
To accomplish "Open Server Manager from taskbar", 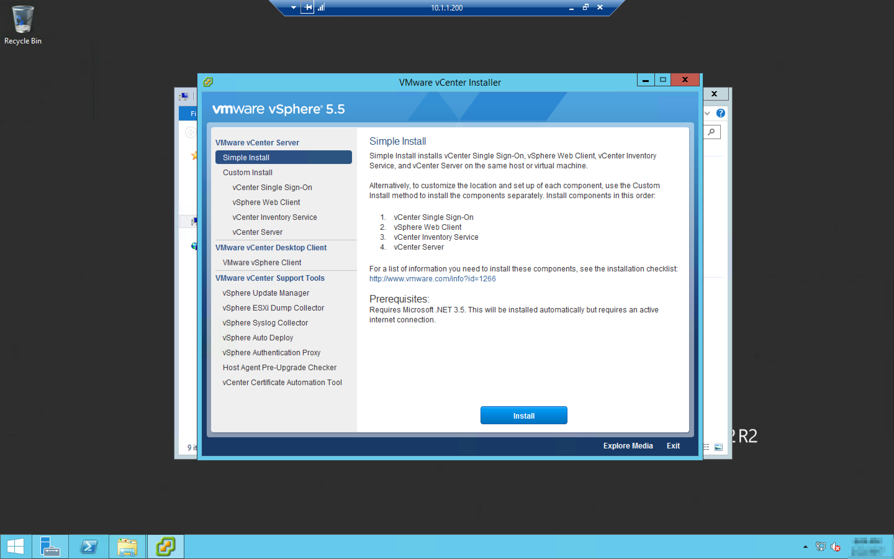I will (x=50, y=547).
